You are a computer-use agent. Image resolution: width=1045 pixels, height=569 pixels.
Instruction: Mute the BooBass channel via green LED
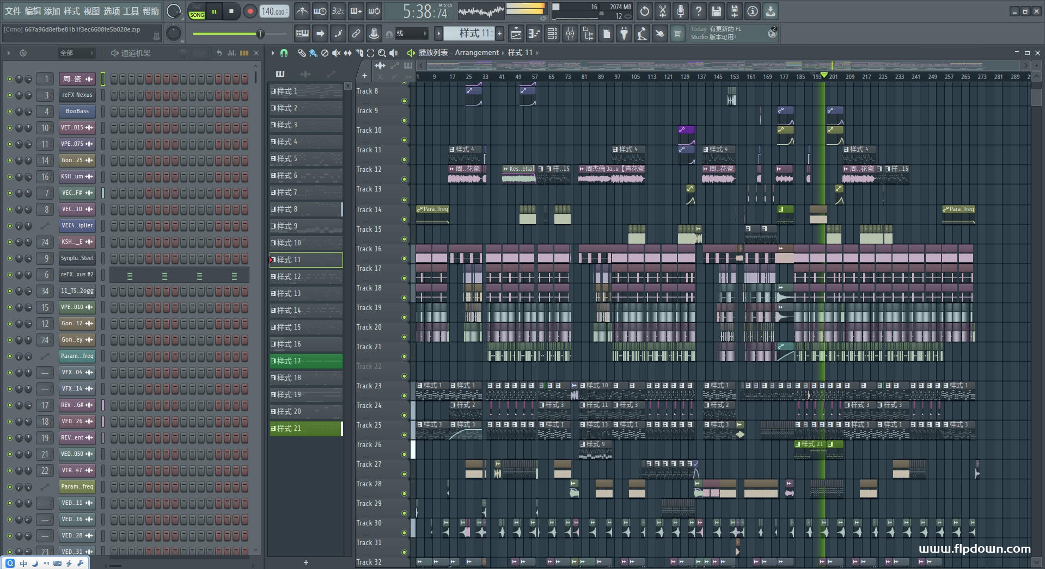coord(9,112)
